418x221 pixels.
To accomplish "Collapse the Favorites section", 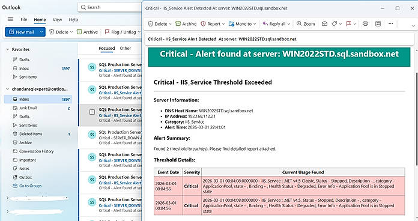I will (8, 49).
